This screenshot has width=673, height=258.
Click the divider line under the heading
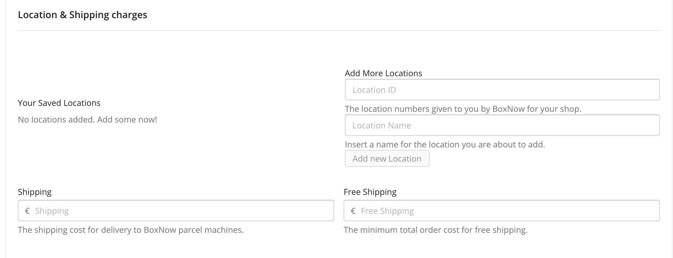(x=339, y=31)
